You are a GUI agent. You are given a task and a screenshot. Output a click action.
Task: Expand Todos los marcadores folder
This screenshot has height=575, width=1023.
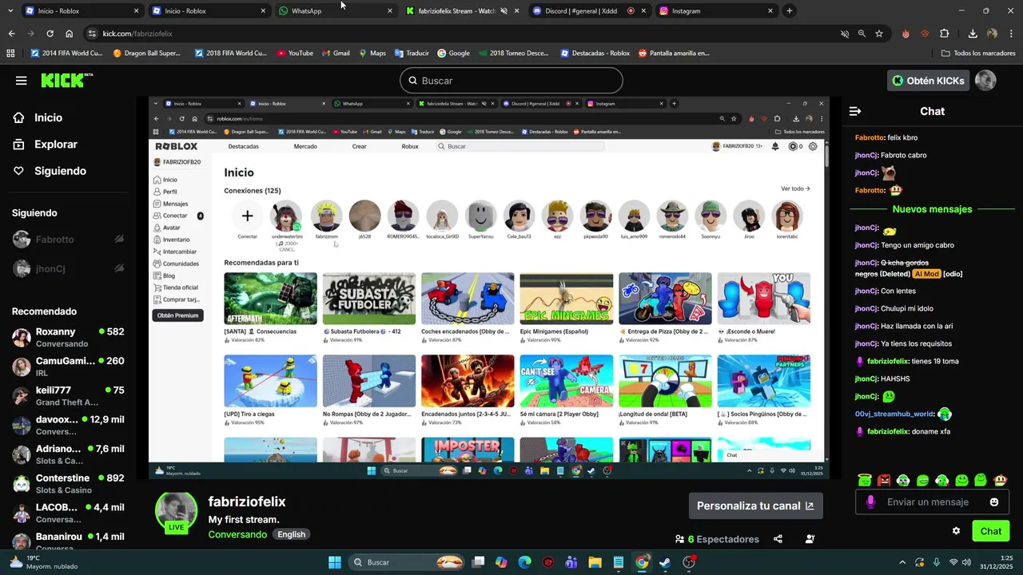[978, 54]
